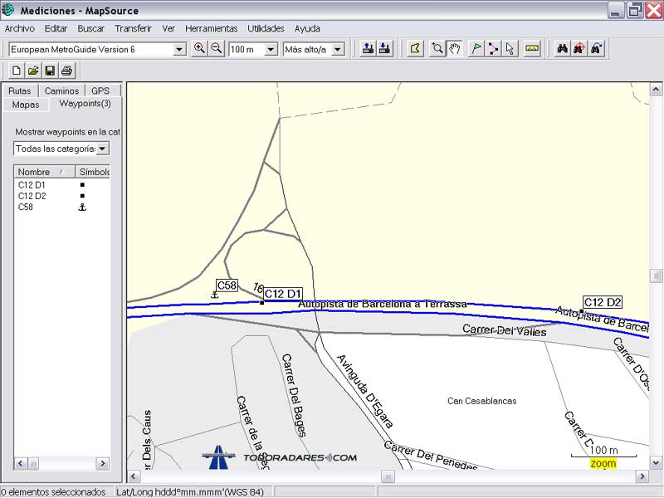Open the Todas las categorías dropdown
This screenshot has width=664, height=498.
[102, 149]
